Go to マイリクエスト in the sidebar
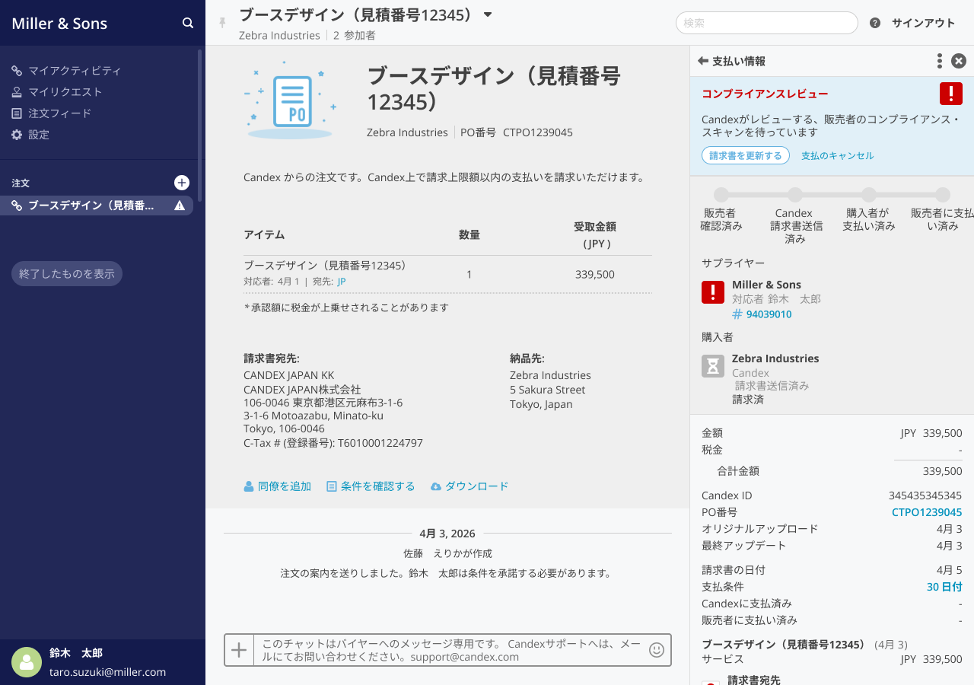Screen dimensions: 974x685 click(65, 92)
